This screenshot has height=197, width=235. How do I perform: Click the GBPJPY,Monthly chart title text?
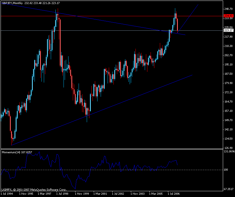click(12, 3)
